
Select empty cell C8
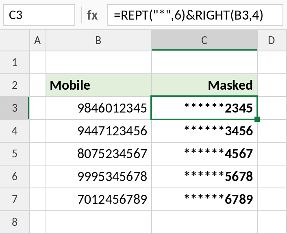[204, 222]
